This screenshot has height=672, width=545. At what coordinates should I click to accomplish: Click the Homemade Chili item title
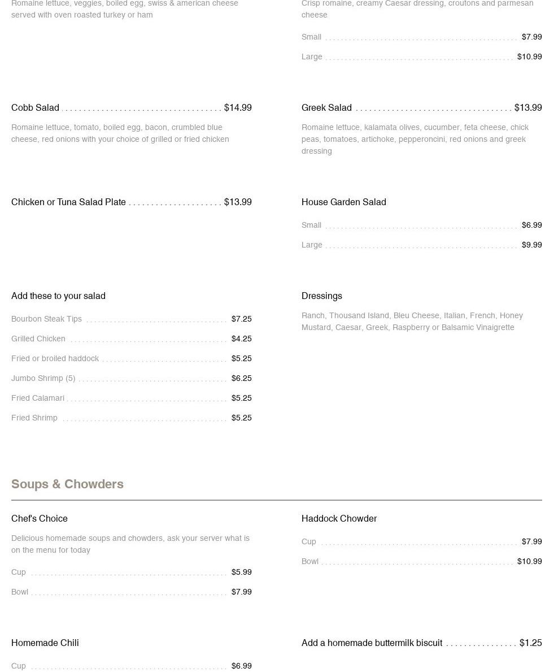click(x=45, y=643)
